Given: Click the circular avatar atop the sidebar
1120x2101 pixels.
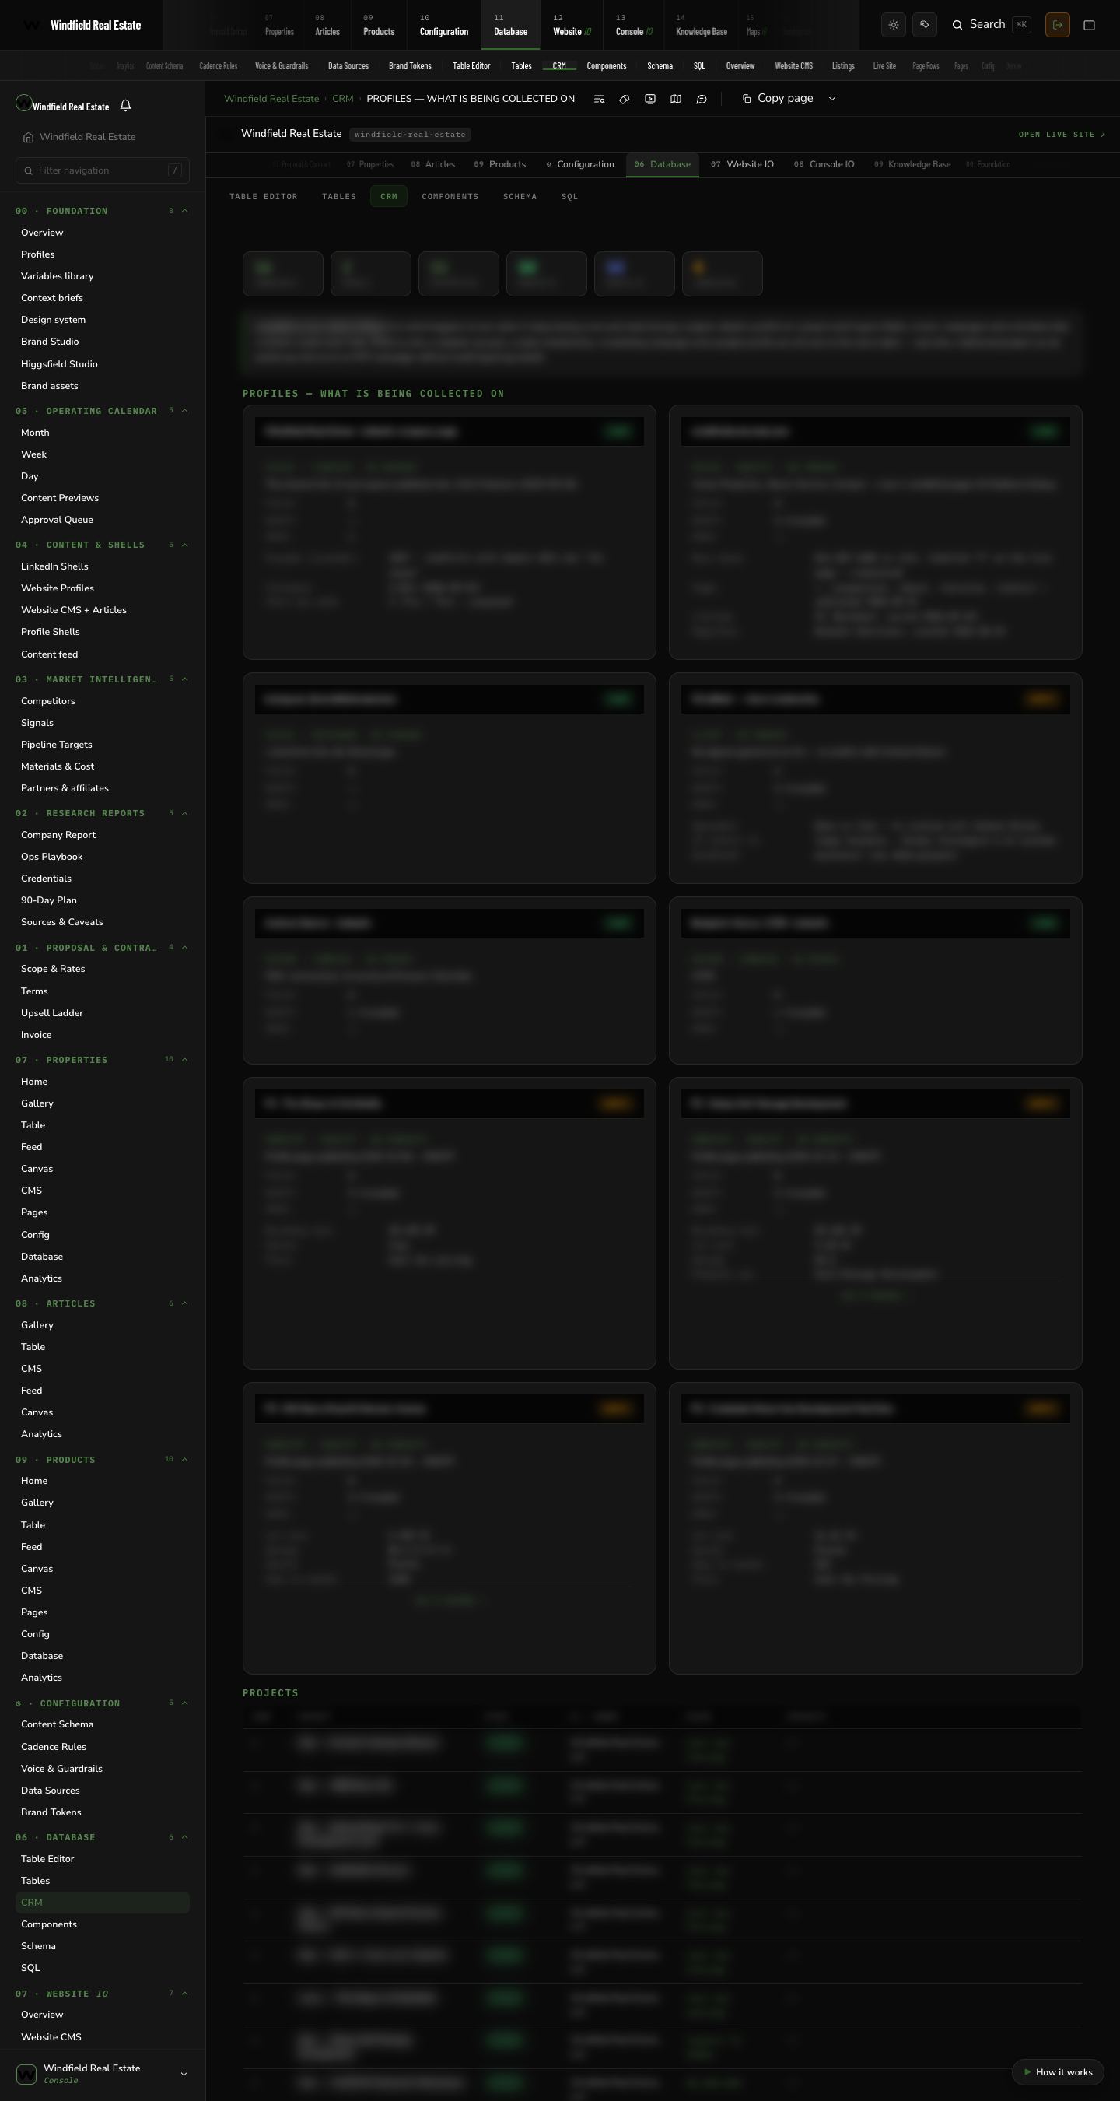Looking at the screenshot, I should point(23,103).
